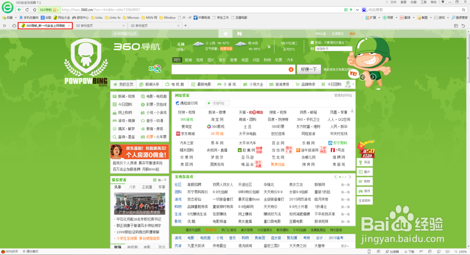This screenshot has height=255, width=470.
Task: Select the 视频 search category tab
Action: (200, 60)
